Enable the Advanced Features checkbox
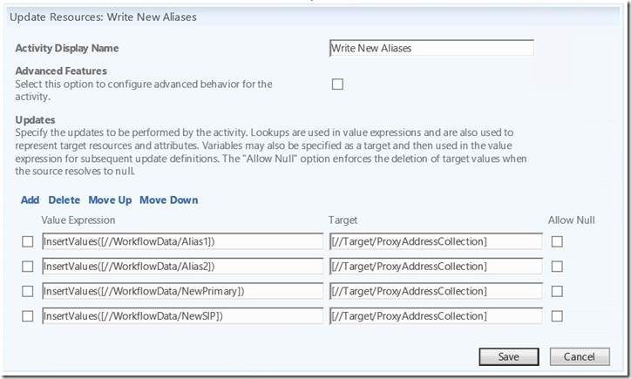Image resolution: width=631 pixels, height=379 pixels. (337, 84)
